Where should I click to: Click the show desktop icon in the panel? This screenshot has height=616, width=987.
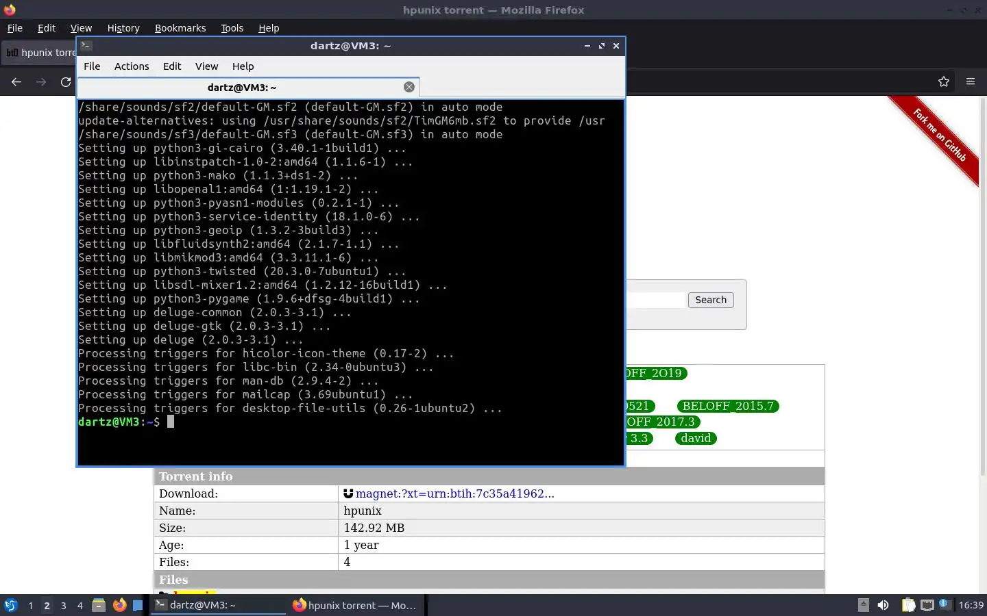click(x=138, y=605)
